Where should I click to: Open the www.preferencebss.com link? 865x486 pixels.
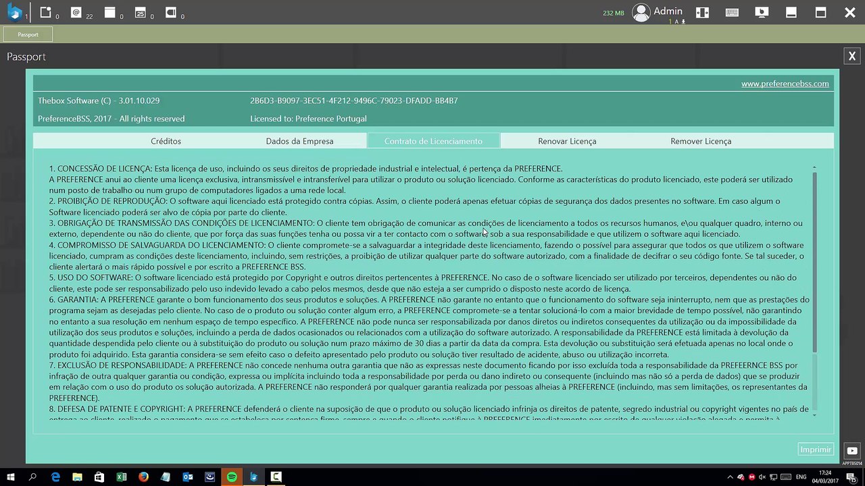pos(785,84)
